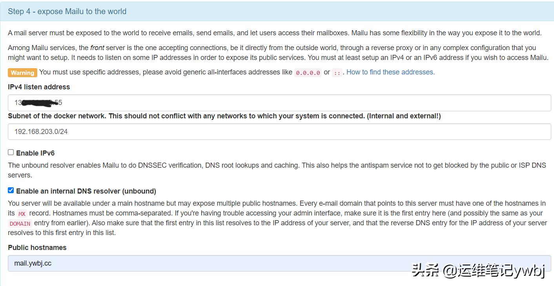Edit the Public hostnames field
Screen dimensions: 554x286
coord(279,263)
